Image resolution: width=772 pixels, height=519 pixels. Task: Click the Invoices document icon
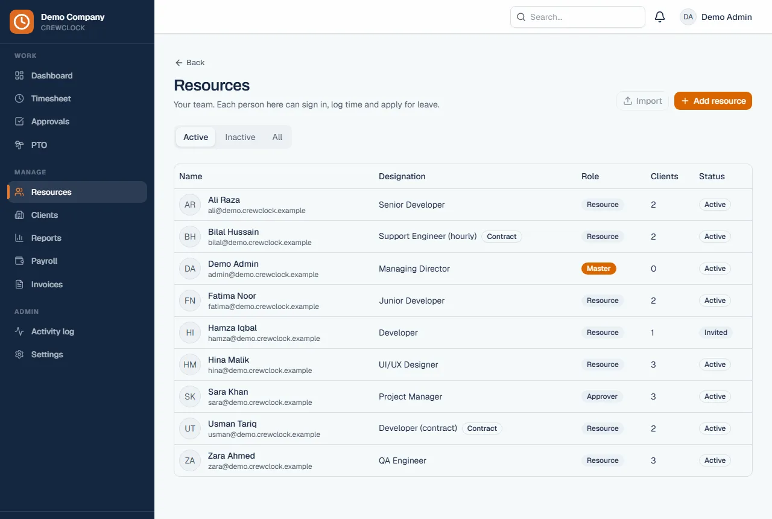tap(19, 284)
